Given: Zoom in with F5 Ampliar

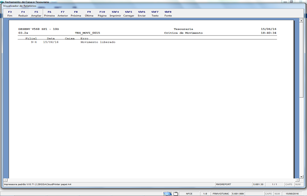Looking at the screenshot, I should point(36,13).
